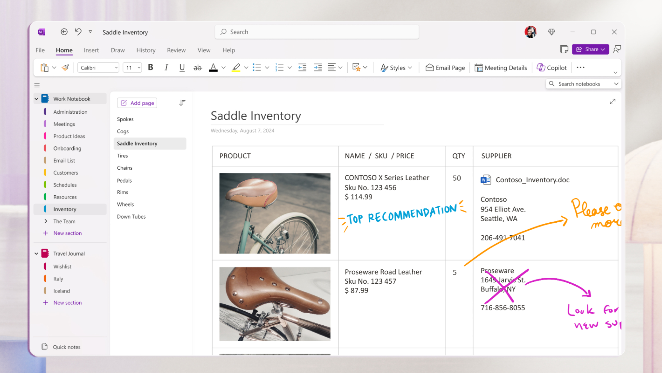Open the Customize Quick Access Toolbar arrow
This screenshot has width=662, height=373.
click(90, 32)
